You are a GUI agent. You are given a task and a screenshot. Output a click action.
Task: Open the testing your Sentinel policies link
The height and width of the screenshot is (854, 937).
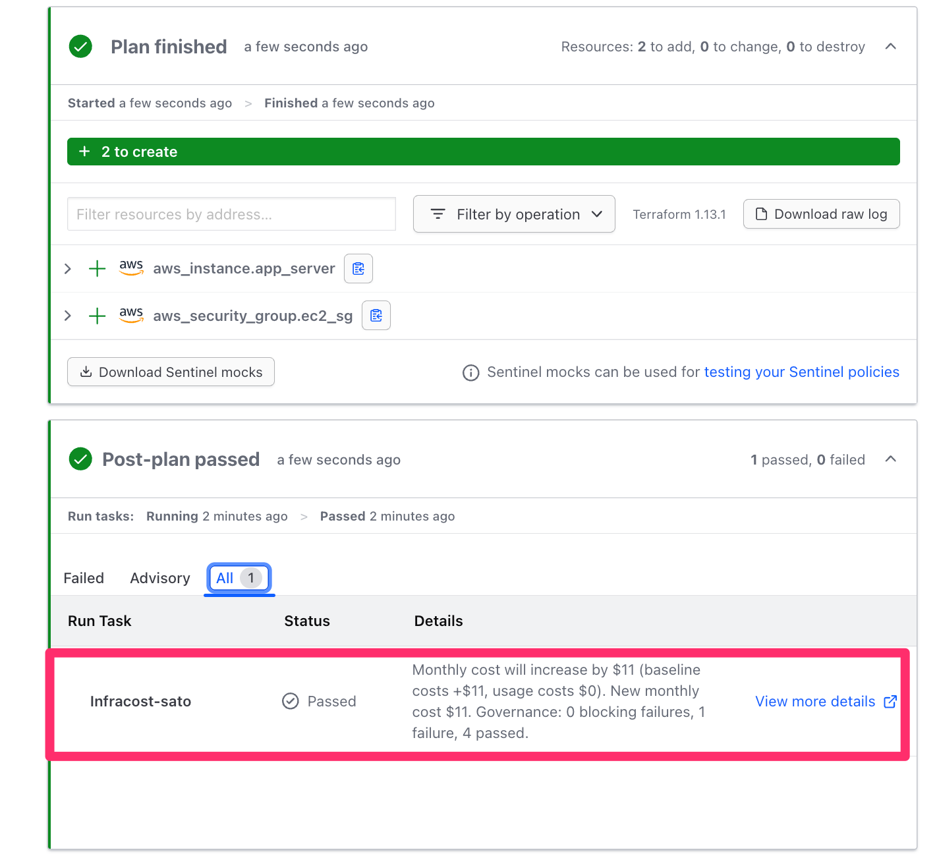[801, 372]
